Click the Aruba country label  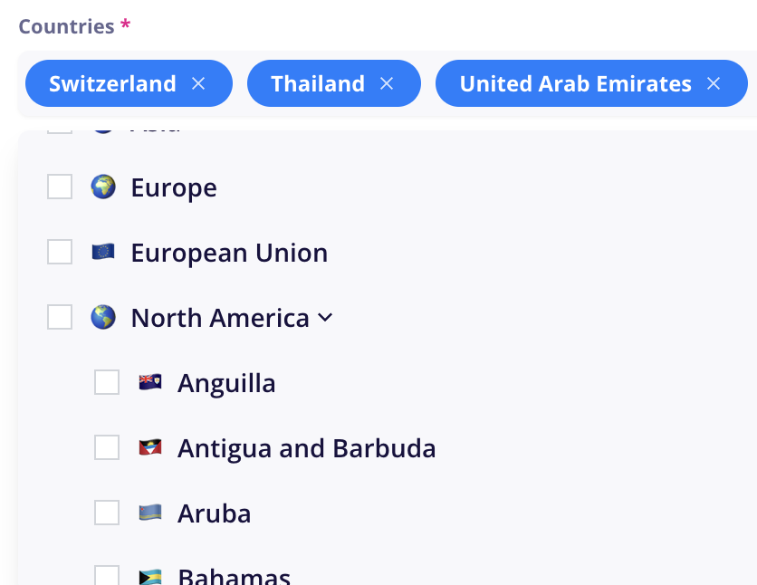(x=215, y=513)
